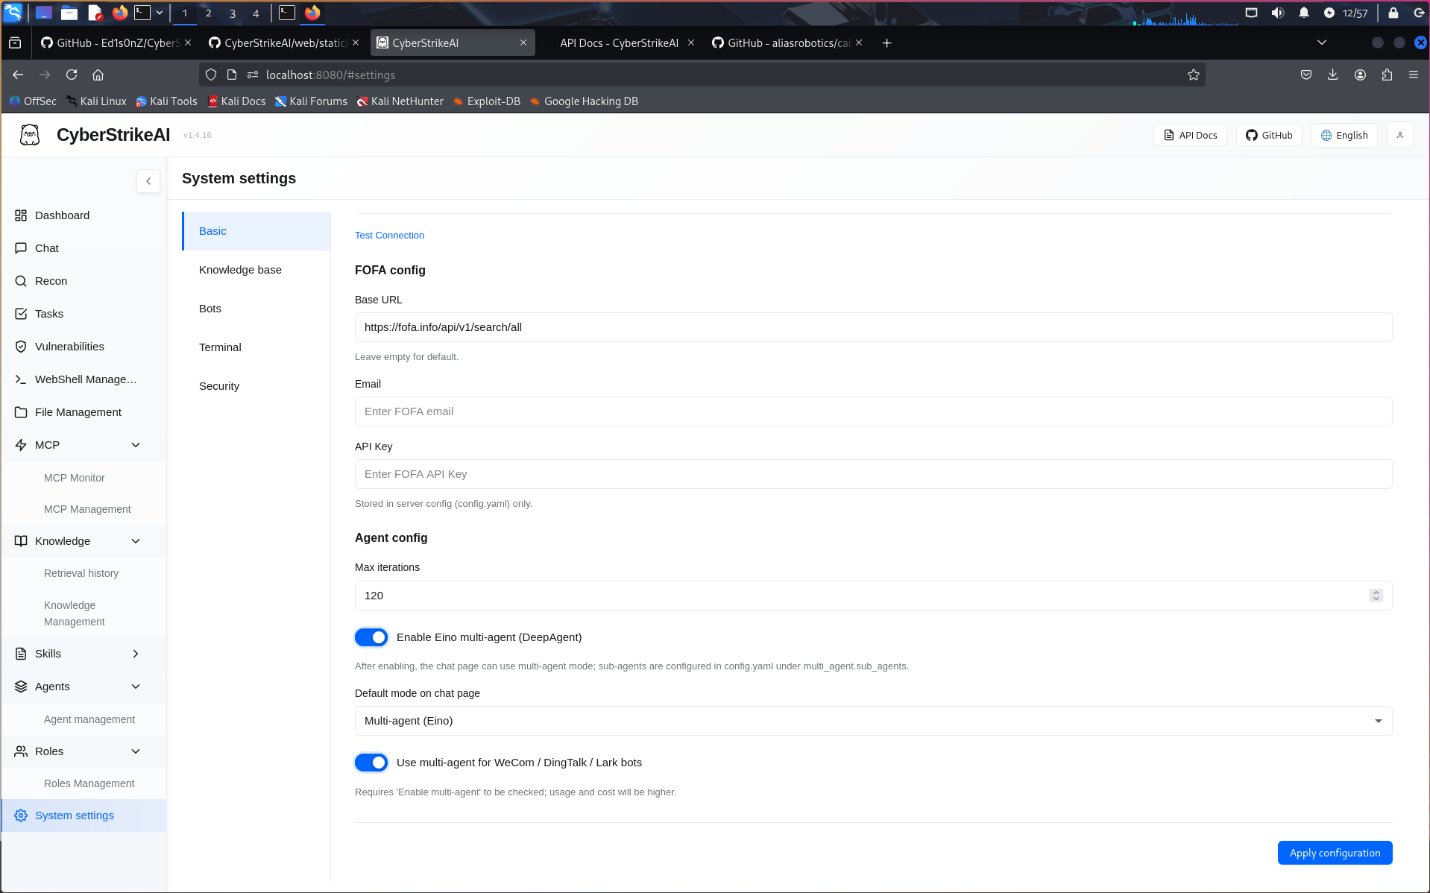This screenshot has width=1430, height=893.
Task: Switch to Security settings tab
Action: (x=256, y=386)
